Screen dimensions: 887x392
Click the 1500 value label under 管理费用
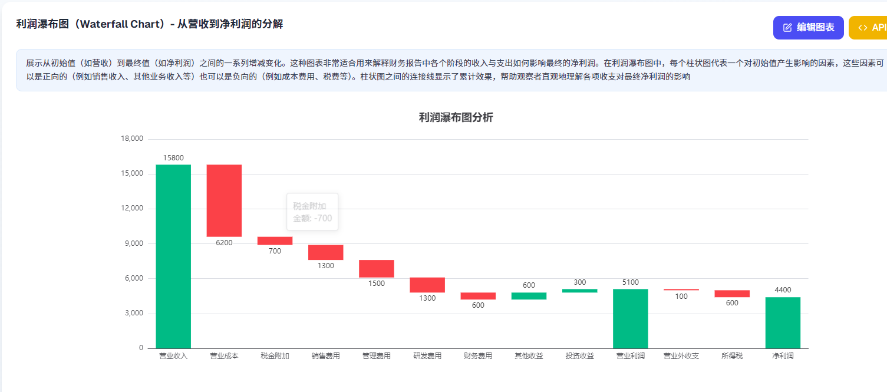click(377, 284)
